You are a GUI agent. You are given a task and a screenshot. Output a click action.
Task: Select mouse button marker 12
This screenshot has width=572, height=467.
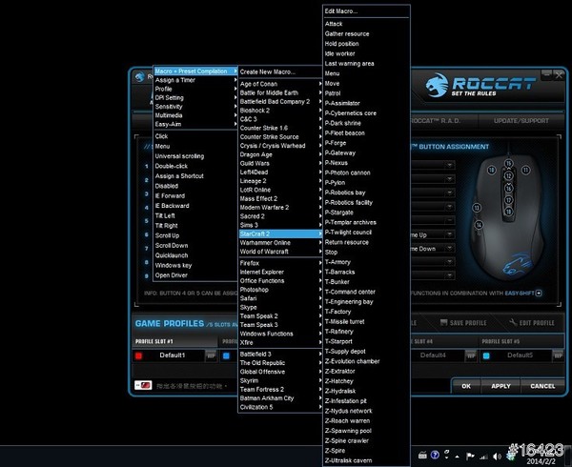click(x=508, y=176)
